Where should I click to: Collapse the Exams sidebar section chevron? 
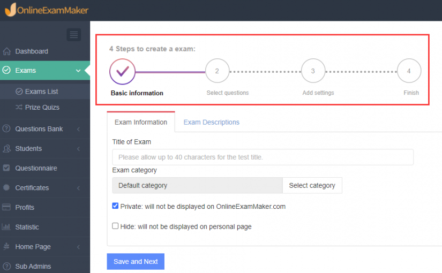point(79,71)
